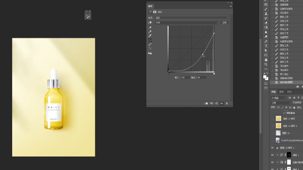Select the Path Selection arrow tool
The width and height of the screenshot is (303, 170).
(266, 50)
